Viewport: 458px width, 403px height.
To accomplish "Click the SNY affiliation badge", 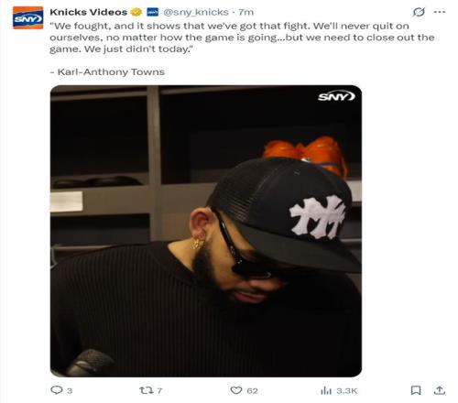I will coord(153,12).
